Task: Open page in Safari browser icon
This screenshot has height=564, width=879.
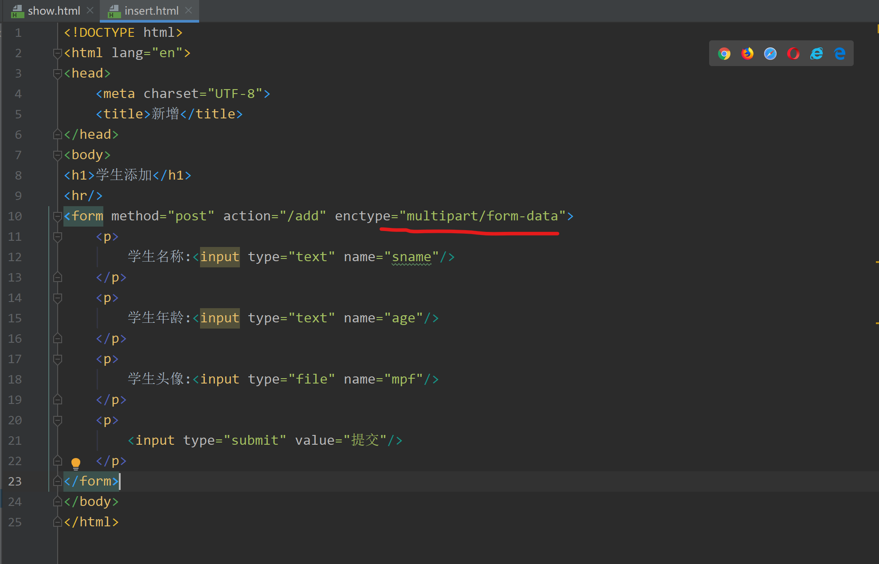Action: [770, 54]
